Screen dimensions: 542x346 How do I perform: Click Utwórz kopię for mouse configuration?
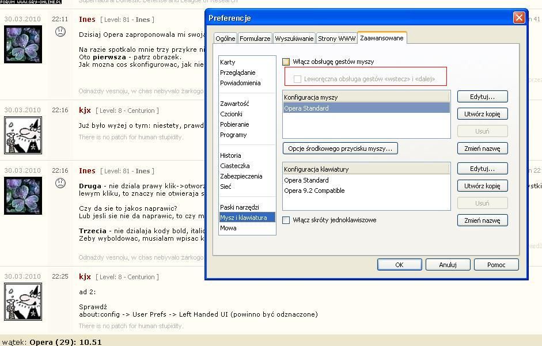[x=482, y=114]
